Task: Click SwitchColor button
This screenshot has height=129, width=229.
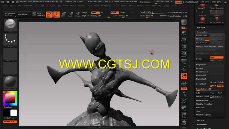Action: click(10, 118)
